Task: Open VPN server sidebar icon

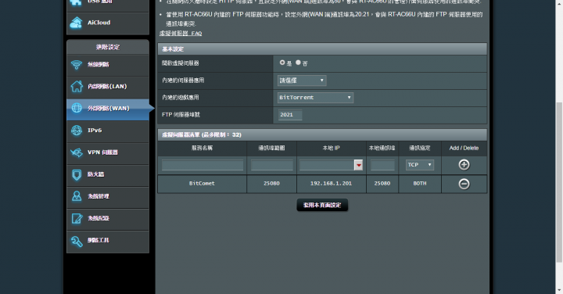Action: click(77, 152)
